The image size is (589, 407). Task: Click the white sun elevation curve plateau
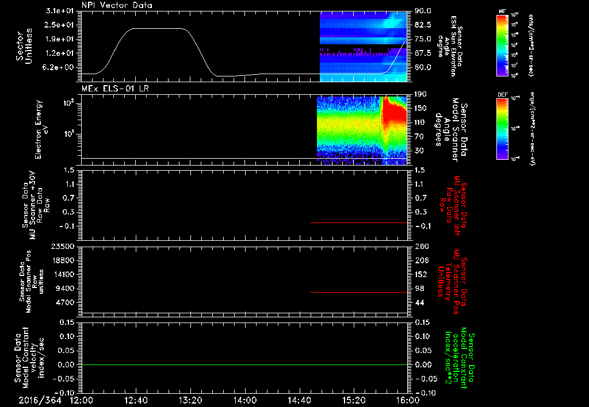[158, 29]
